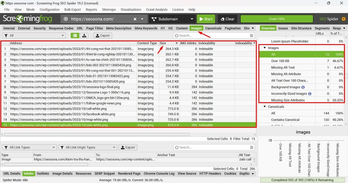Open the Canonicals tab

pyautogui.click(x=213, y=28)
